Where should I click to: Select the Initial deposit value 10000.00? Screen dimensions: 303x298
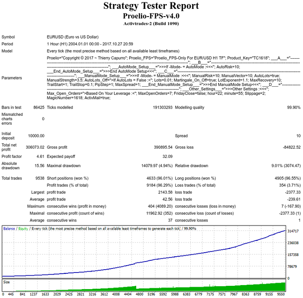(x=36, y=136)
